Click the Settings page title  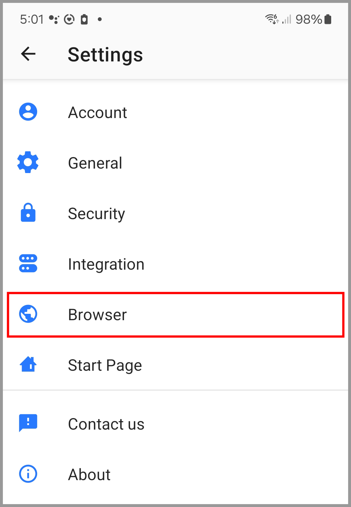[x=105, y=55]
